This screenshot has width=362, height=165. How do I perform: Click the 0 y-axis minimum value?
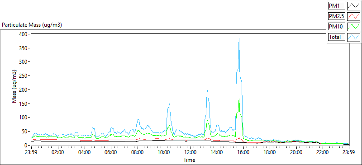pyautogui.click(x=26, y=146)
